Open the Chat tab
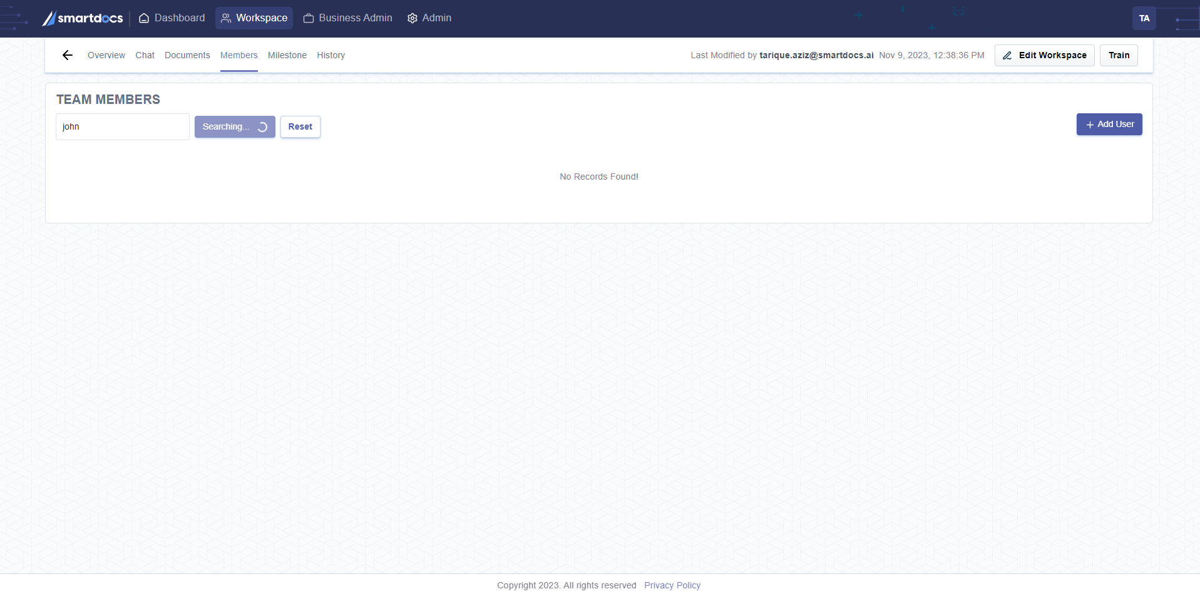Screen dimensions: 1200x594 pos(145,55)
